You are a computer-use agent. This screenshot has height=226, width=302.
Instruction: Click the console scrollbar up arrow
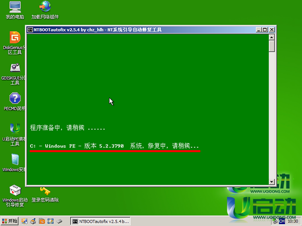272,37
